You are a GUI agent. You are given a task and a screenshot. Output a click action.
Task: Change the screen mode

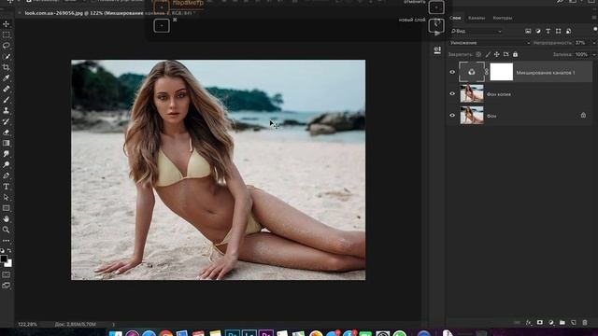(7, 286)
